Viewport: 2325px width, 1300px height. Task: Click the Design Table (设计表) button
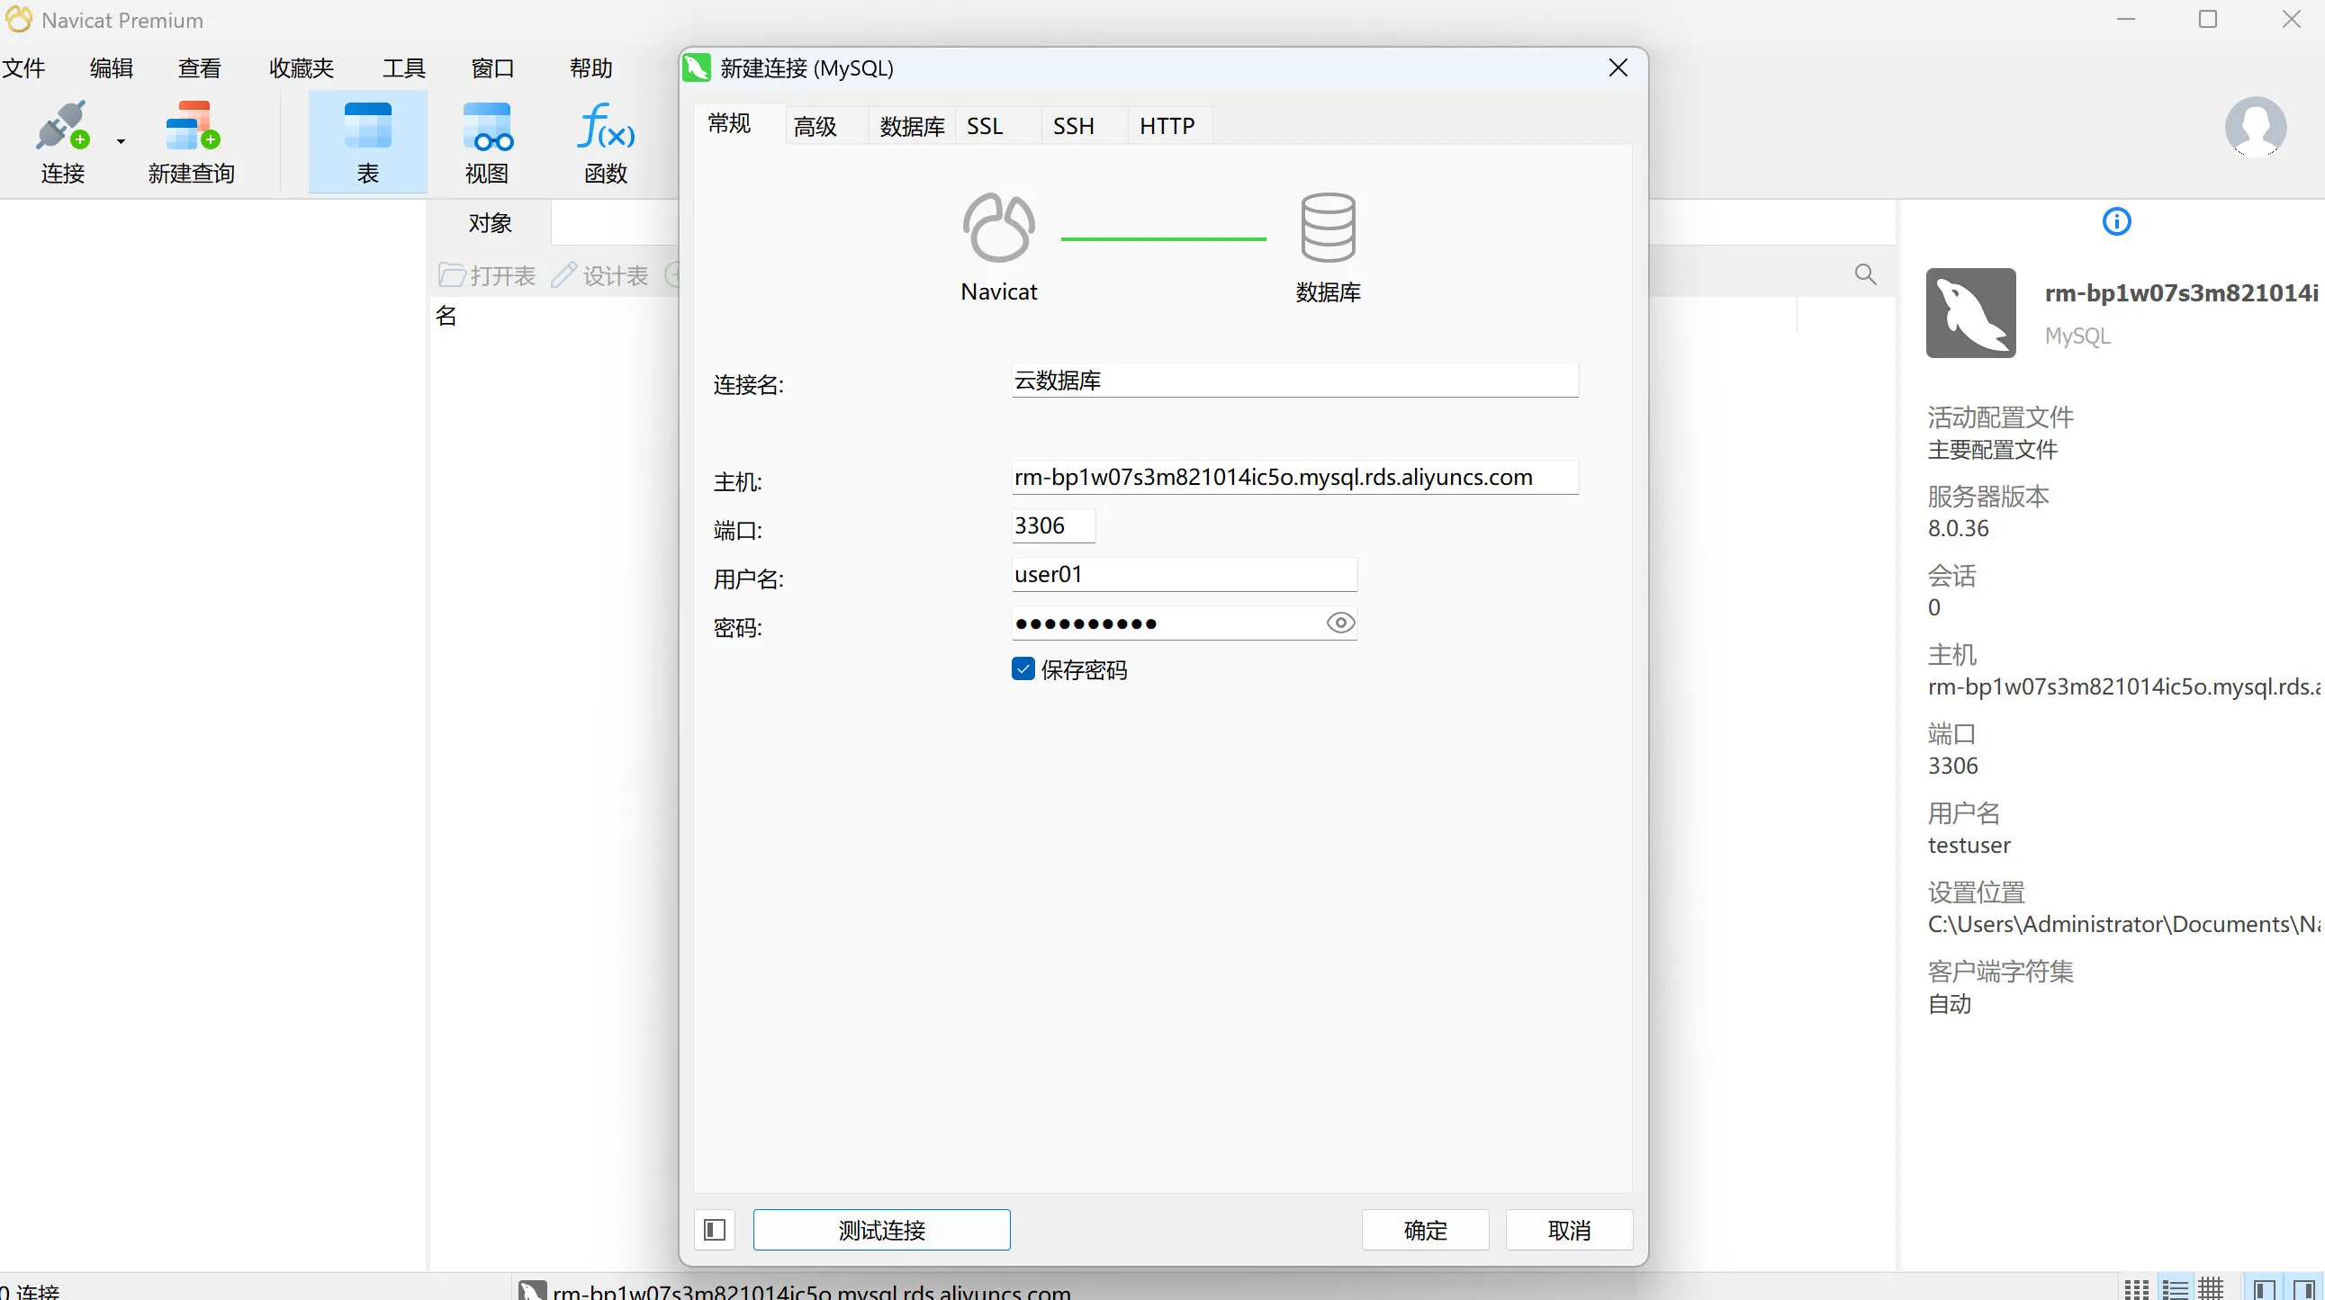599,275
